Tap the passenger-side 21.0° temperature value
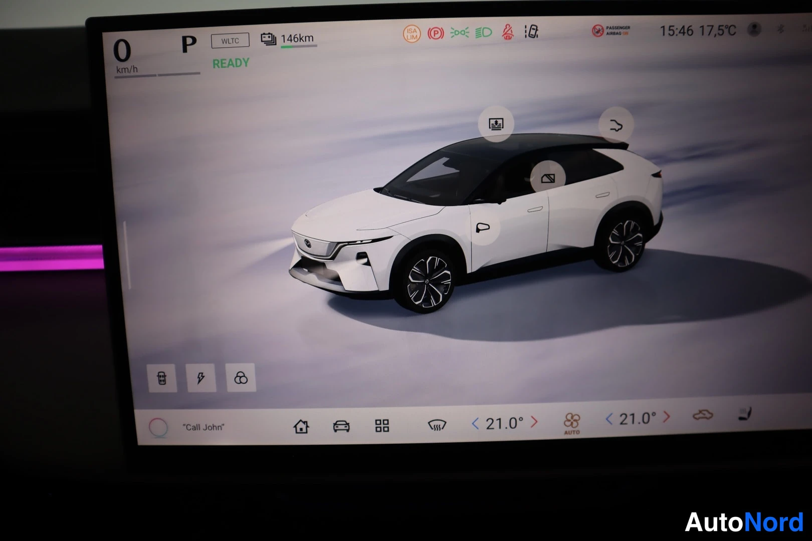 [638, 418]
